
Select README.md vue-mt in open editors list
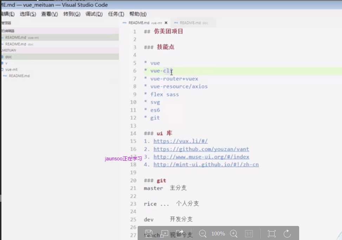click(x=60, y=38)
